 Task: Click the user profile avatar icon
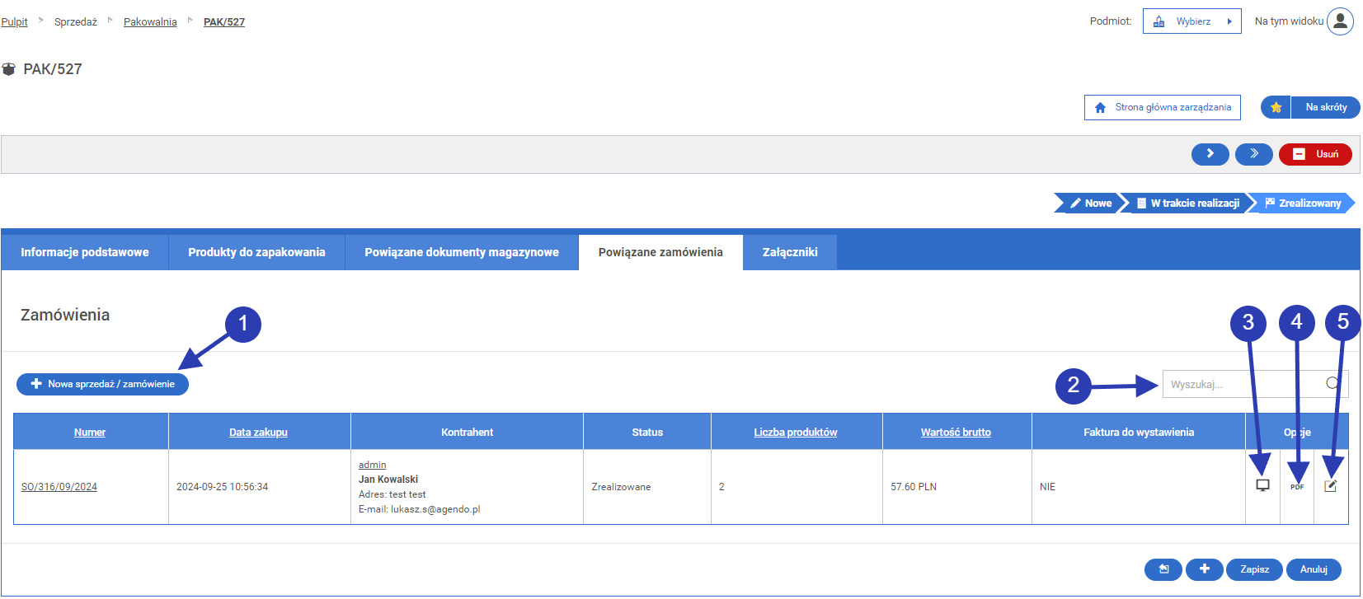coord(1340,21)
